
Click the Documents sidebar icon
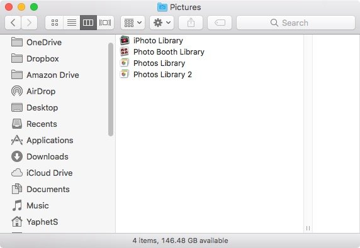pos(17,189)
